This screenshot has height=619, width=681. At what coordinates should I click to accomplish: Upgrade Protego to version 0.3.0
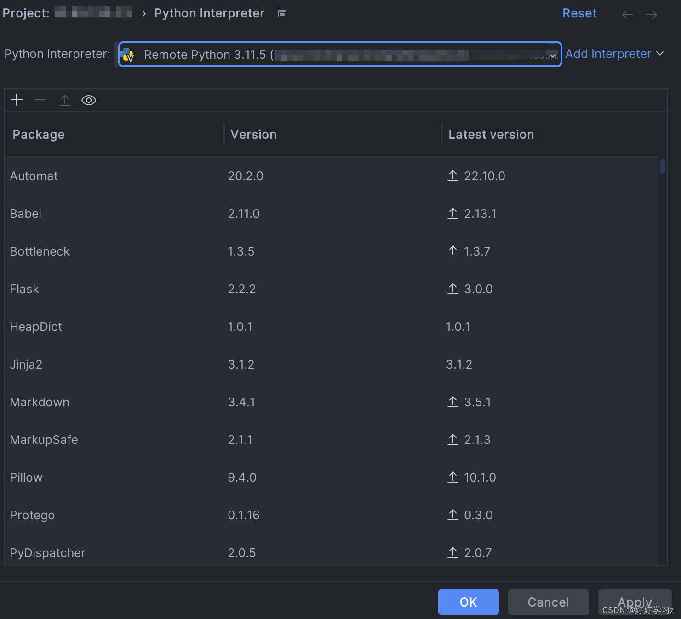[x=452, y=515]
